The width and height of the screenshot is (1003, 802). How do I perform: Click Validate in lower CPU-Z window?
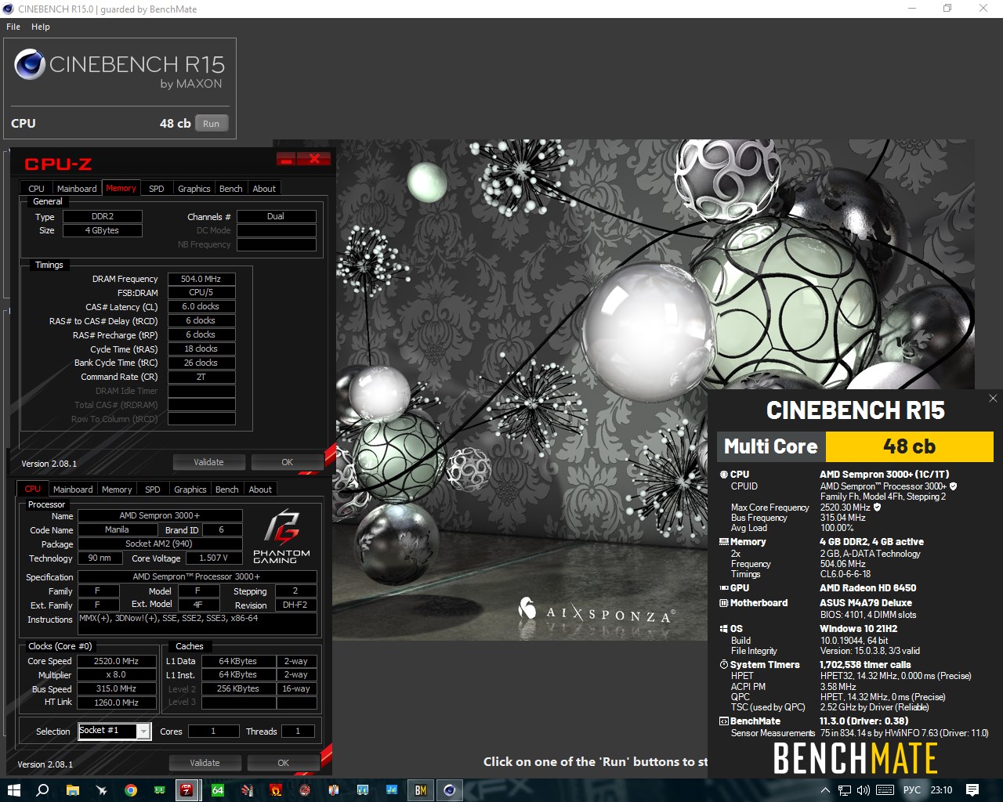[205, 763]
